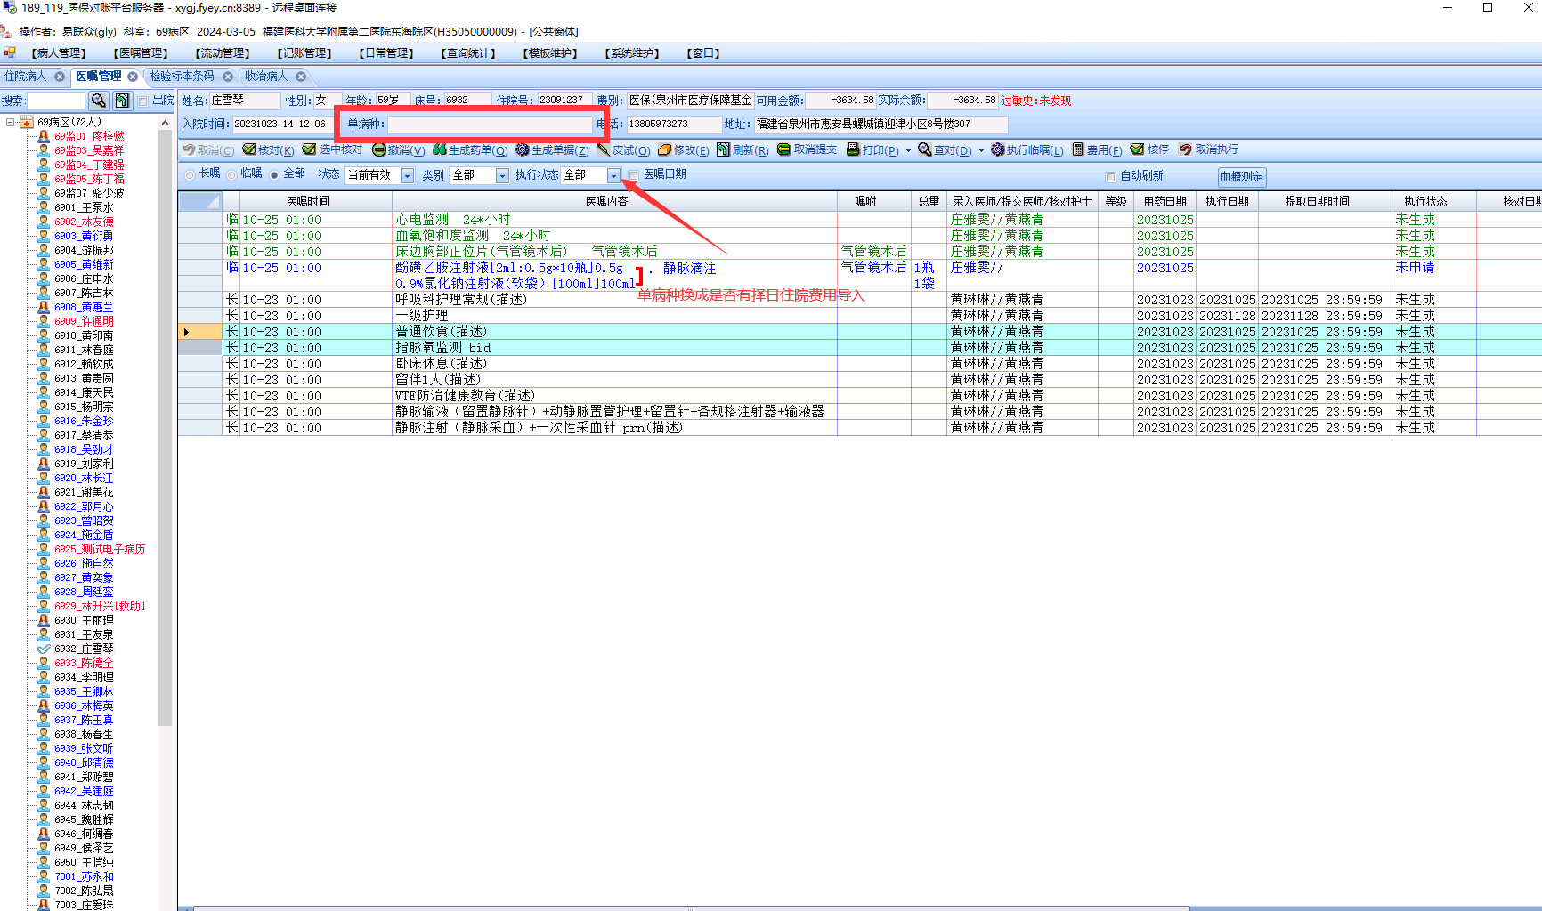This screenshot has width=1542, height=911.
Task: Select patient 6932_庄雪琴 in the tree
Action: coord(84,649)
